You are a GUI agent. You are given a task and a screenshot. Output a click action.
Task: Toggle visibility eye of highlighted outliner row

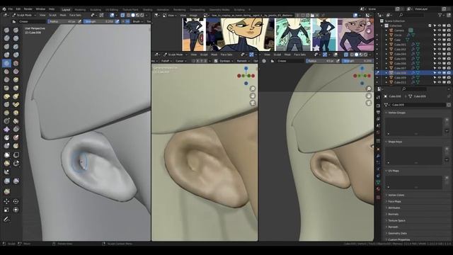(x=440, y=73)
